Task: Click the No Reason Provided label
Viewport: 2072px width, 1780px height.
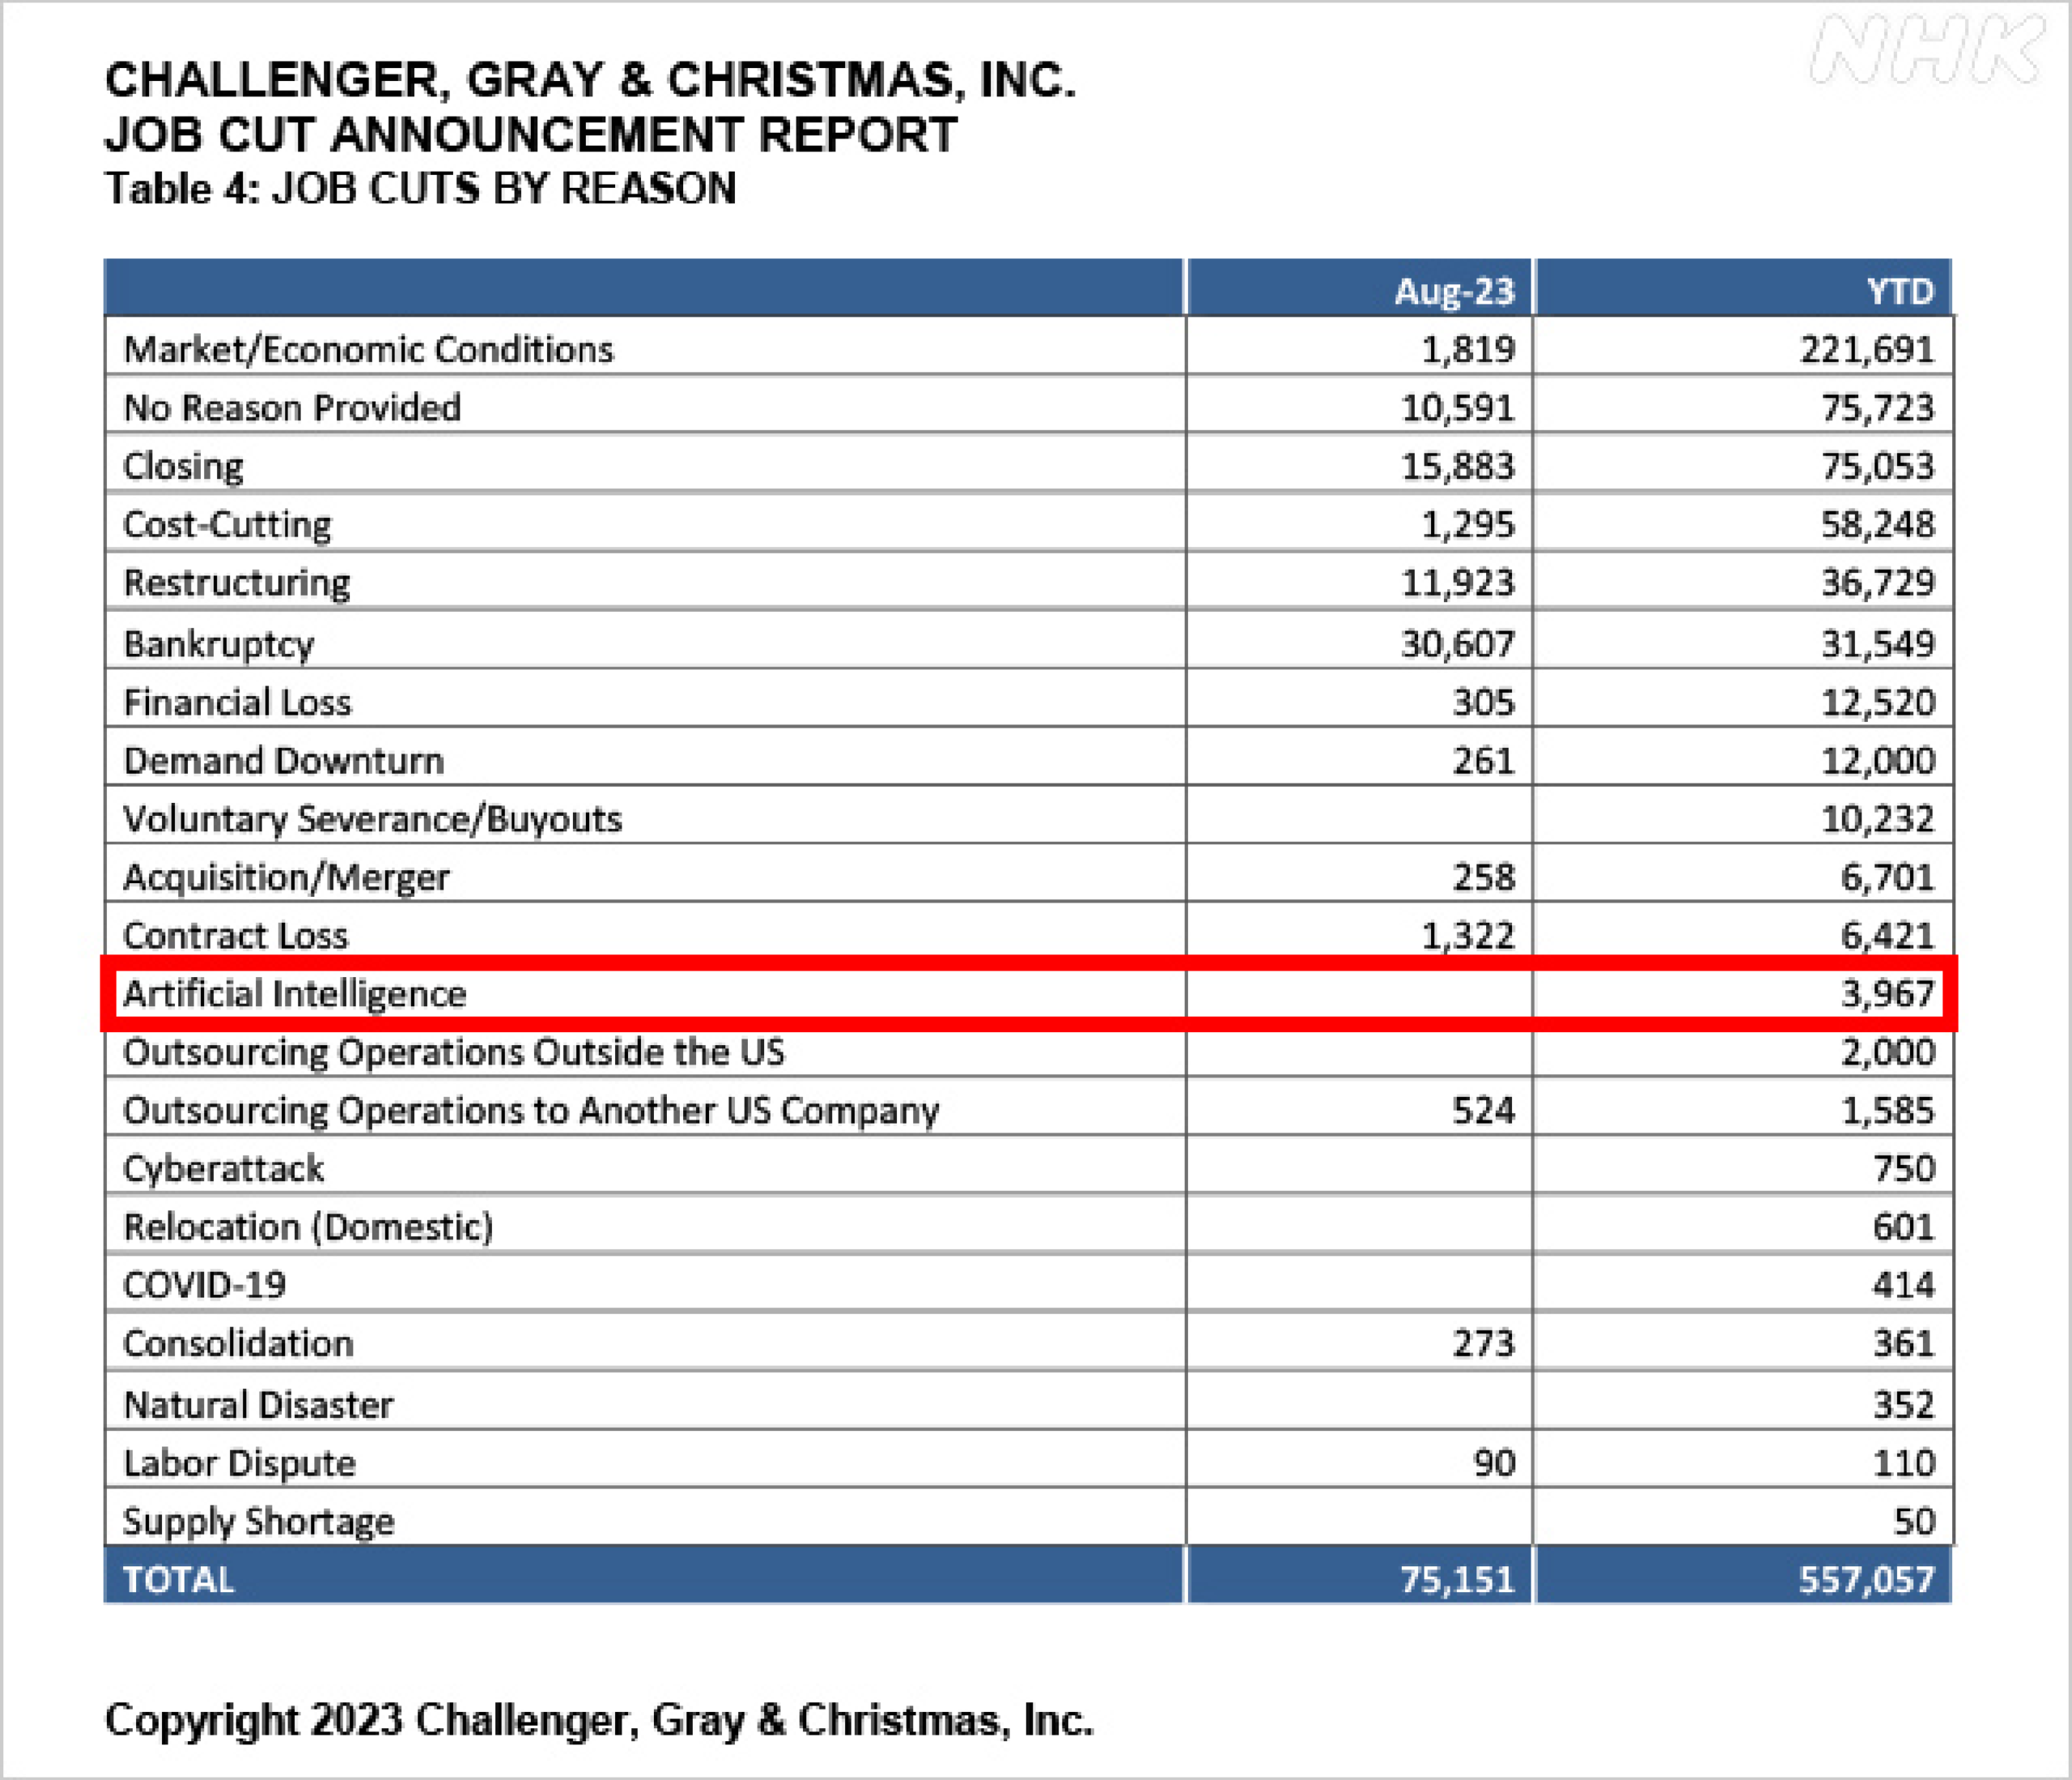Action: coord(292,408)
